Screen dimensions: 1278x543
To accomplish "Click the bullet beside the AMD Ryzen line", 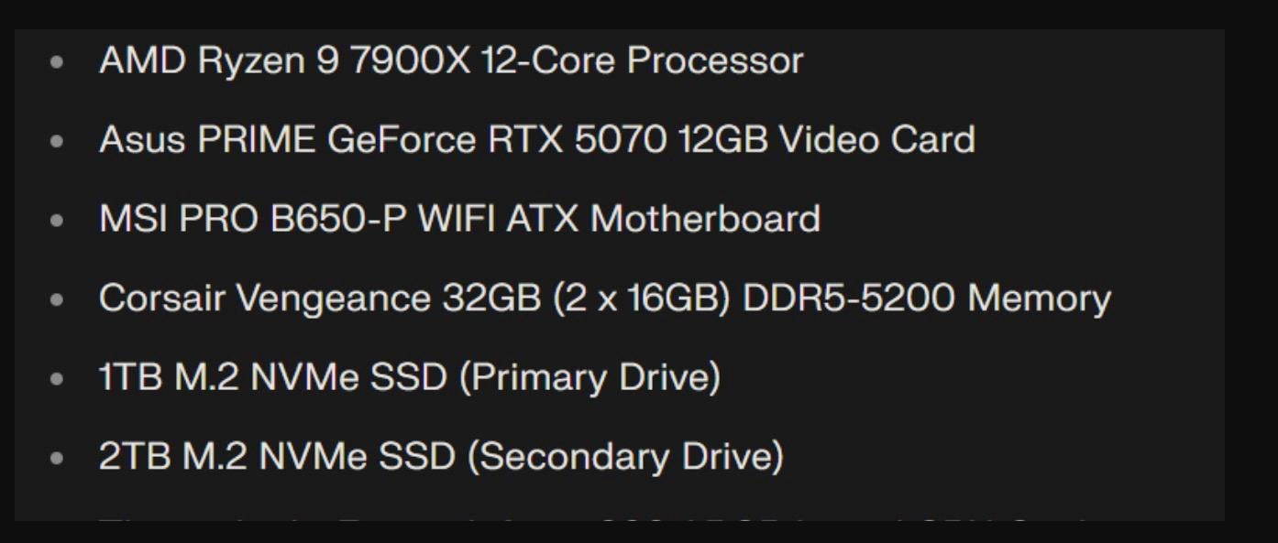I will (59, 62).
